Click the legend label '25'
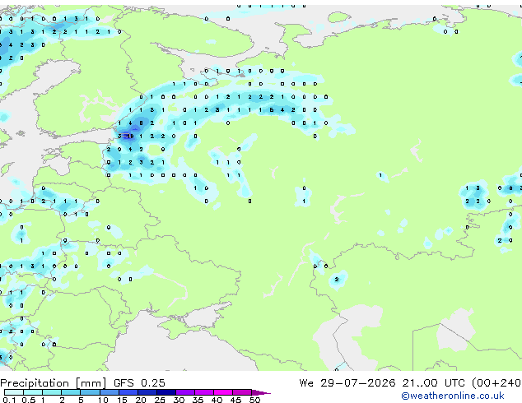Screen dimensions: 522x403 click(160, 400)
